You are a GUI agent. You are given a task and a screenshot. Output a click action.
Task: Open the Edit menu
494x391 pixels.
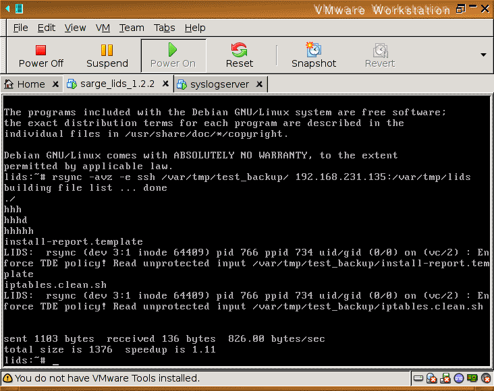click(47, 28)
